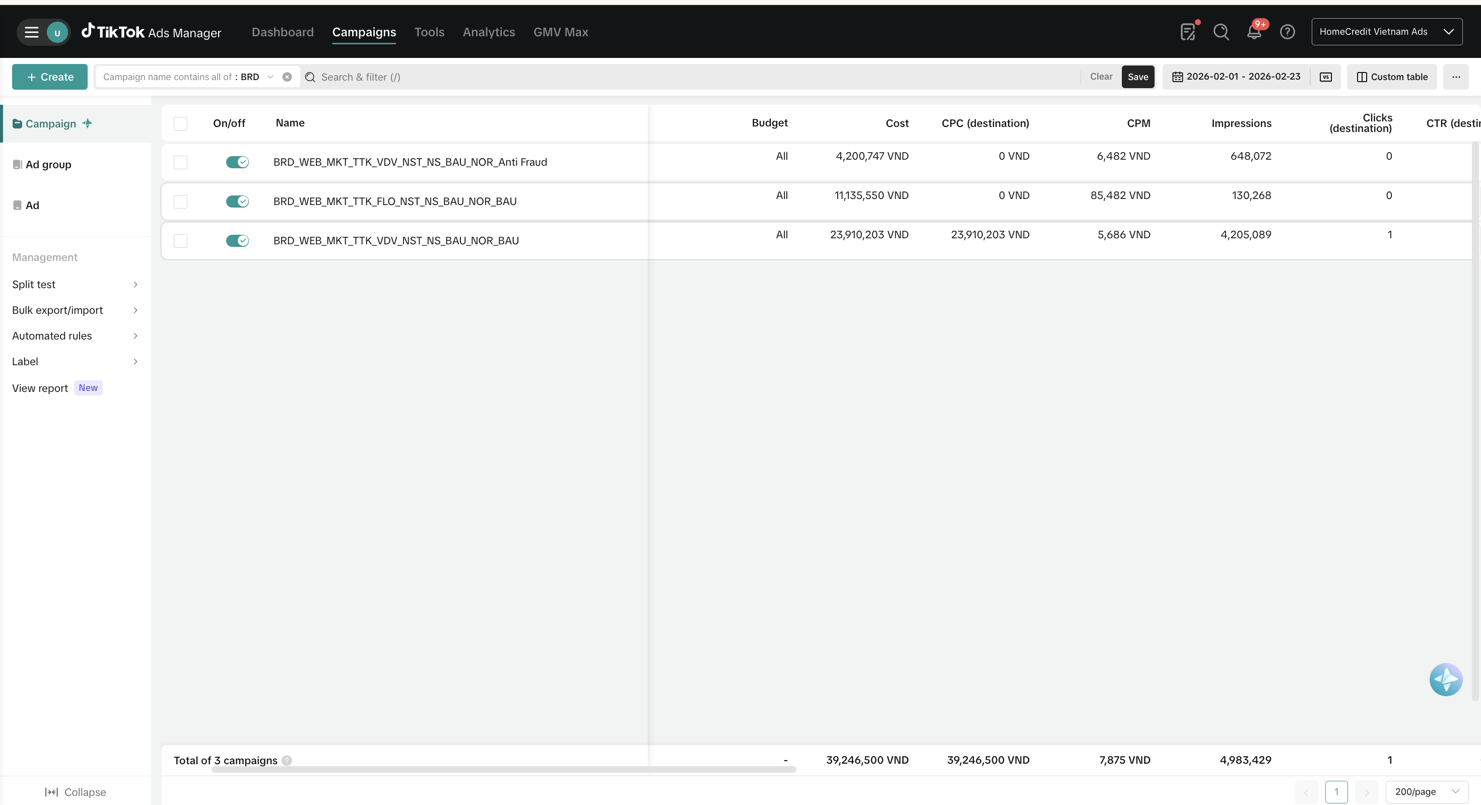Image resolution: width=1481 pixels, height=805 pixels.
Task: Toggle off the BRD_WEB_MKT_TTK_FLO campaign switch
Action: point(237,202)
